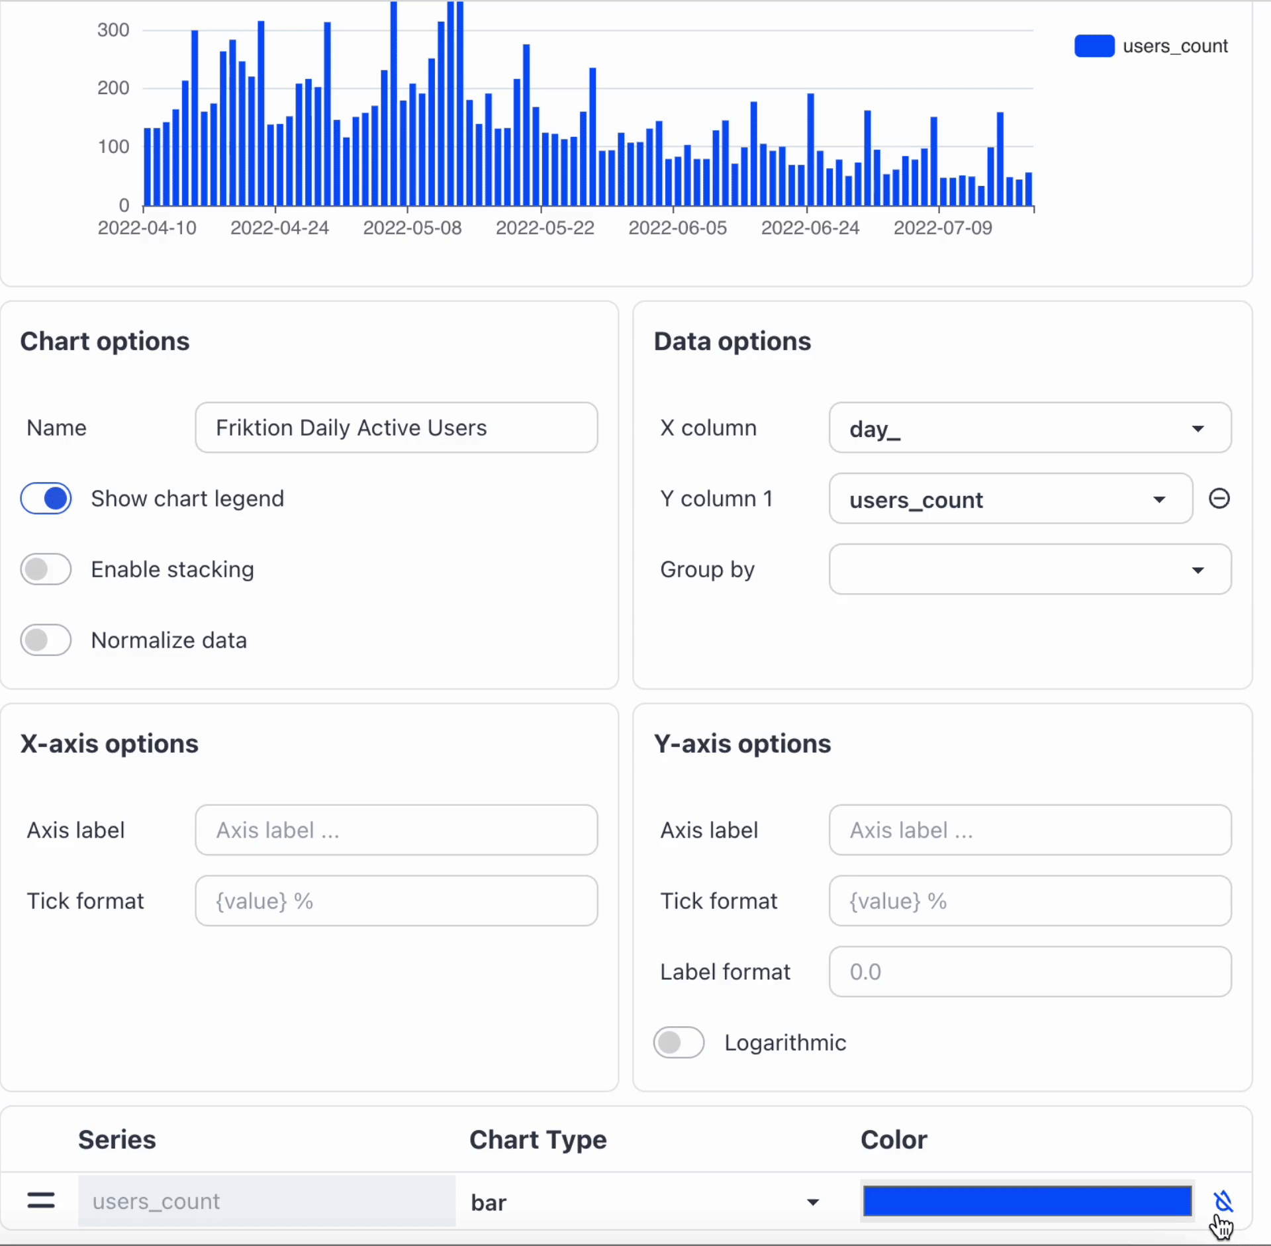1271x1246 pixels.
Task: Click users_count legend marker in chart
Action: pos(1094,46)
